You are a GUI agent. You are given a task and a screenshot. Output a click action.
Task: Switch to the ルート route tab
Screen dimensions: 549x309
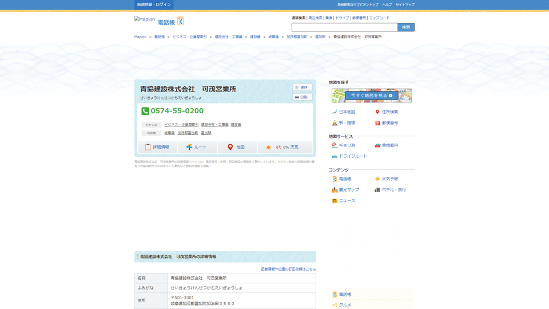197,147
